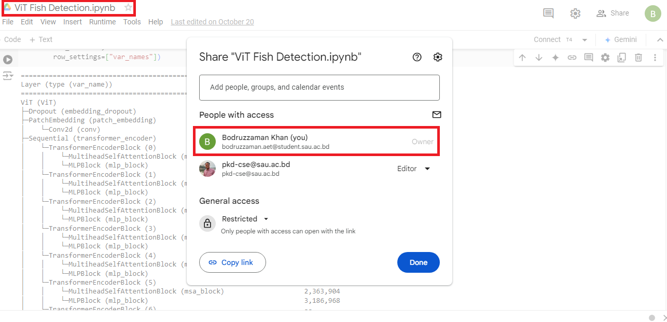Move cell up with arrow icon
The width and height of the screenshot is (667, 322).
click(x=522, y=58)
